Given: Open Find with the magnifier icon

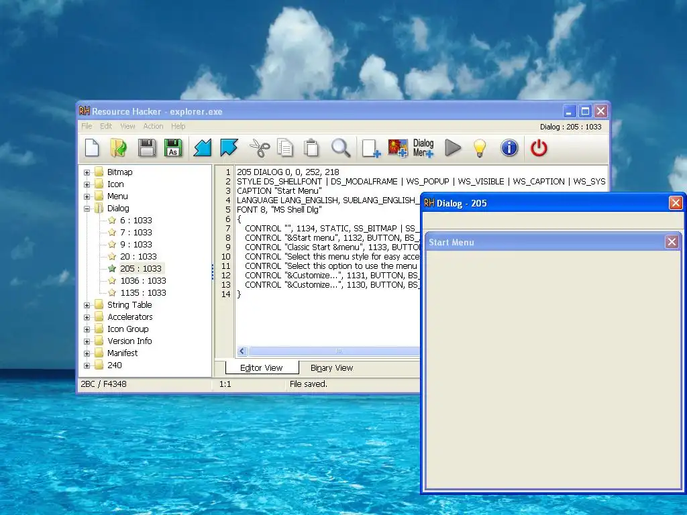Looking at the screenshot, I should [340, 148].
